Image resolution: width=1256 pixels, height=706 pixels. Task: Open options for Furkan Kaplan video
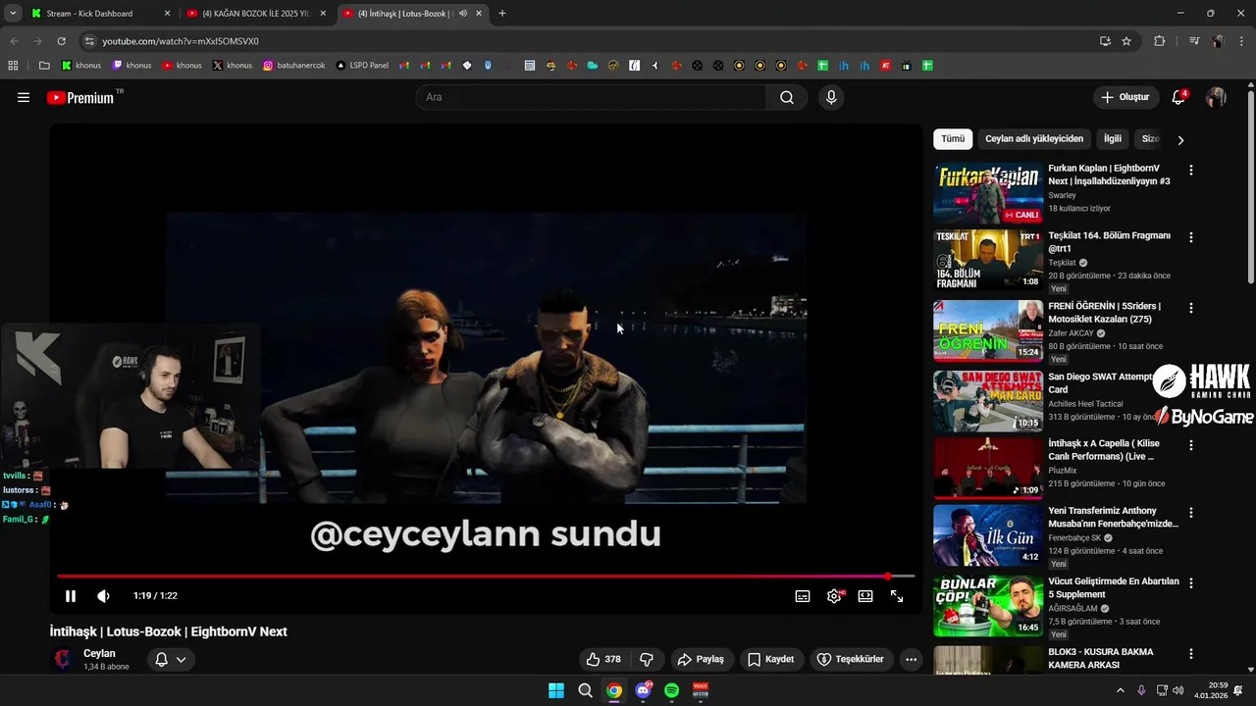pos(1191,171)
